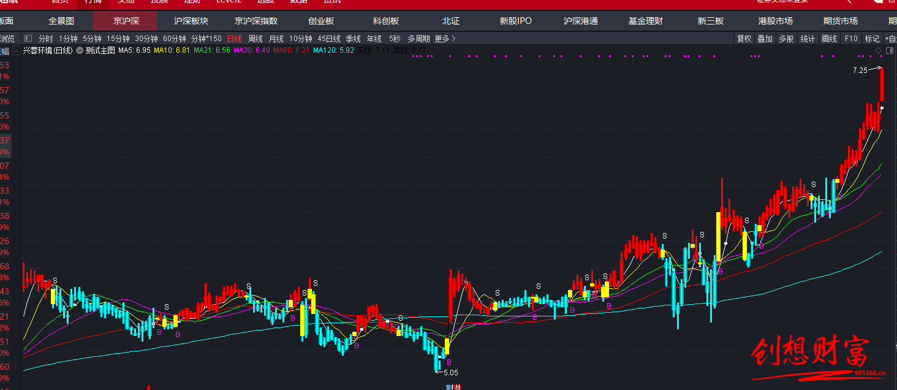Screen dimensions: 897x390
Task: Select the 日线 daily period
Action: click(235, 39)
